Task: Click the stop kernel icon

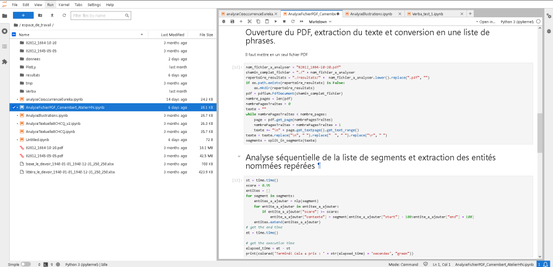Action: pyautogui.click(x=285, y=22)
